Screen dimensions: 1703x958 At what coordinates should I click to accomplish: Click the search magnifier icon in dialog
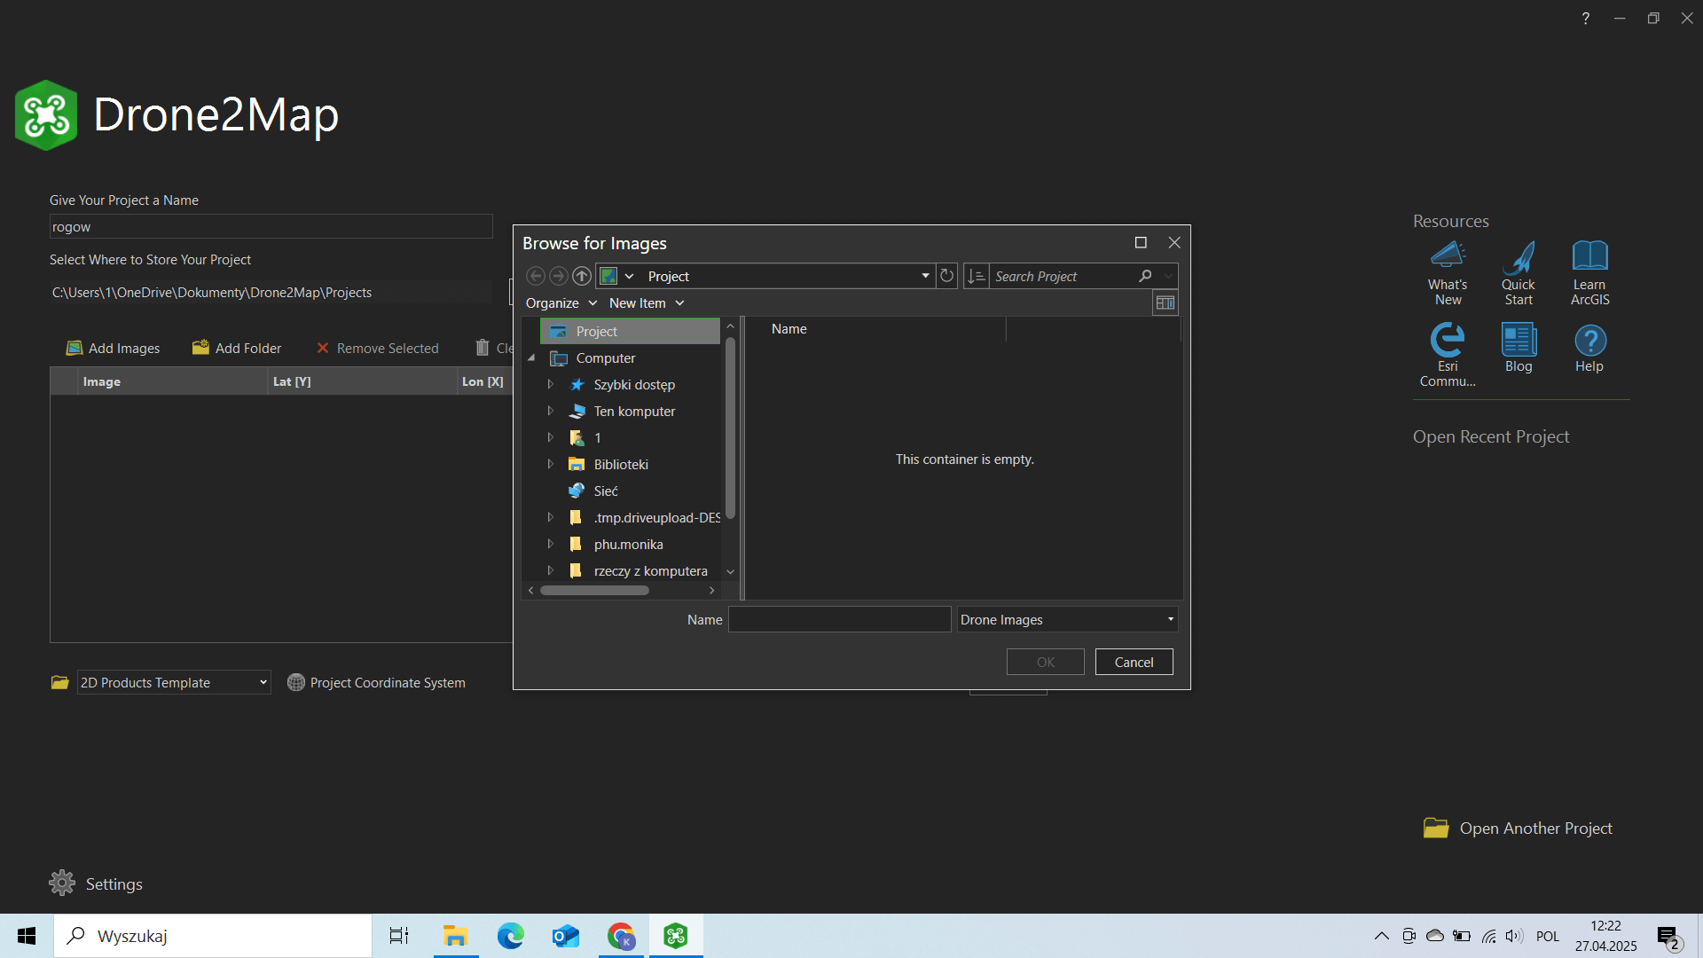tap(1145, 276)
